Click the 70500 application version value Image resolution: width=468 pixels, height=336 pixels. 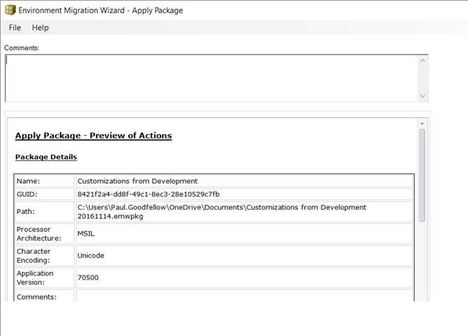87,277
